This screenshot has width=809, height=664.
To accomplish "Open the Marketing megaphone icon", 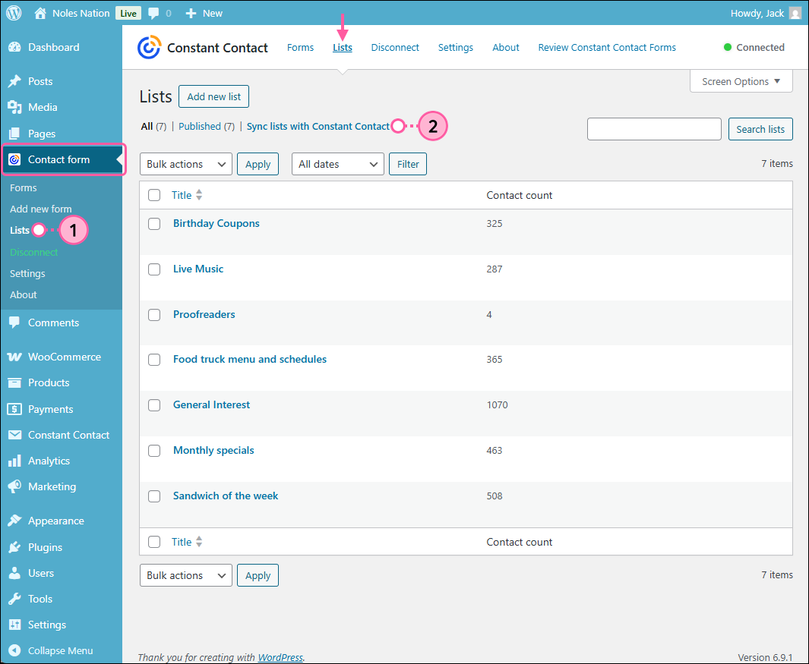I will (x=15, y=486).
